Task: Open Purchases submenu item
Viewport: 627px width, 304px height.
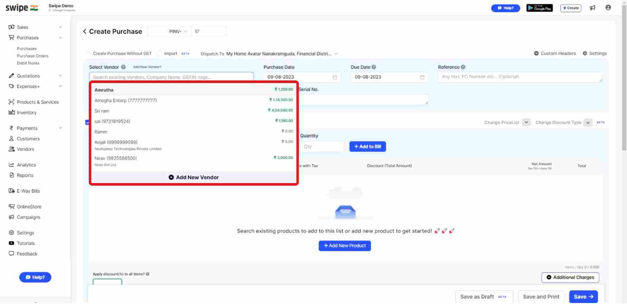Action: click(x=27, y=49)
